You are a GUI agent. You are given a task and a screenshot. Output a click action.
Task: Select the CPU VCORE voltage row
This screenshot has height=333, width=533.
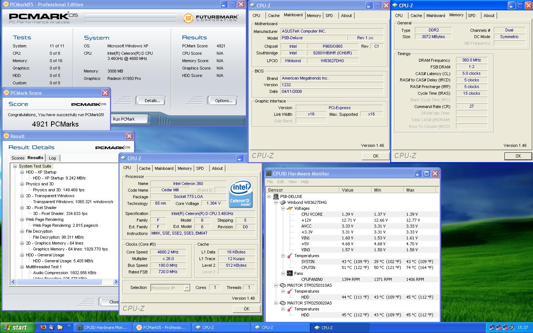[x=353, y=214]
